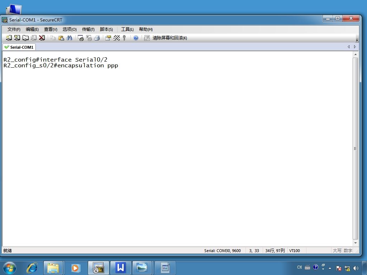
Task: Click the Connect in Tab icon
Action: pyautogui.click(x=25, y=38)
